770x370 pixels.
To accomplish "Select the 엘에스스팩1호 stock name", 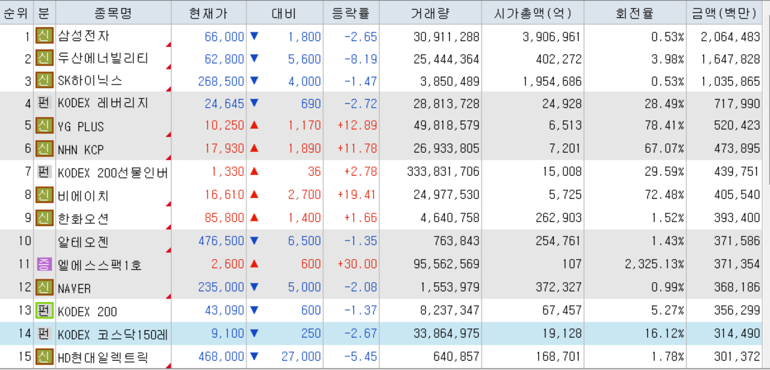I will (100, 265).
